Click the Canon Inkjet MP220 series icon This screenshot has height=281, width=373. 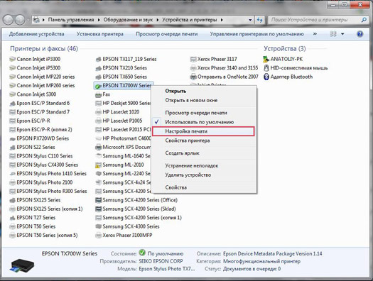pos(12,77)
